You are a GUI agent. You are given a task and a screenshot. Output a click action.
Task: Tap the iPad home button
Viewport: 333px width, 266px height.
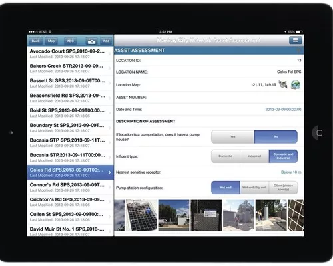(320, 133)
